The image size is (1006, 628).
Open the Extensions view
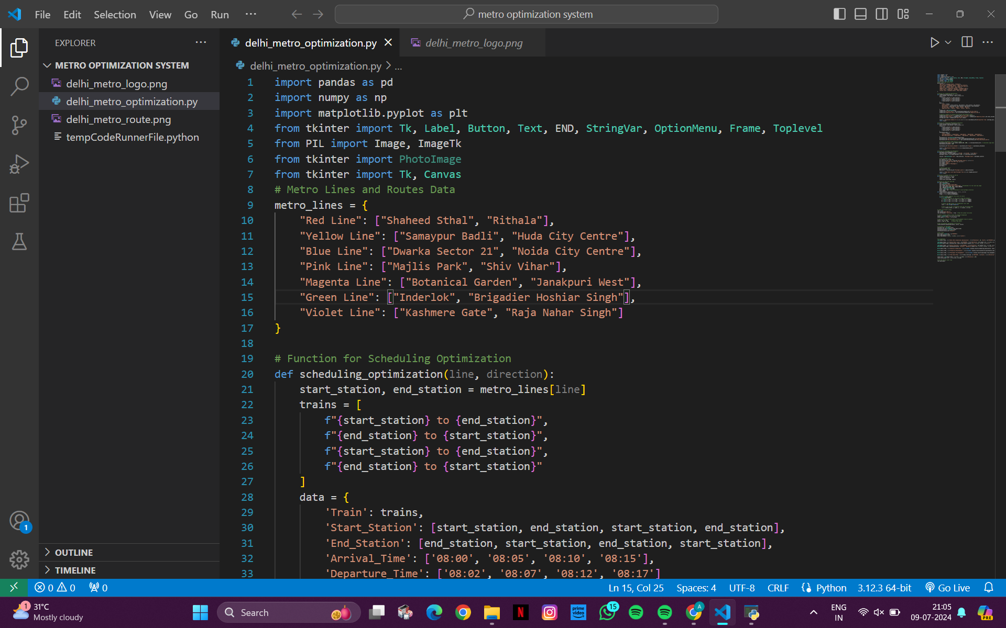coord(19,203)
